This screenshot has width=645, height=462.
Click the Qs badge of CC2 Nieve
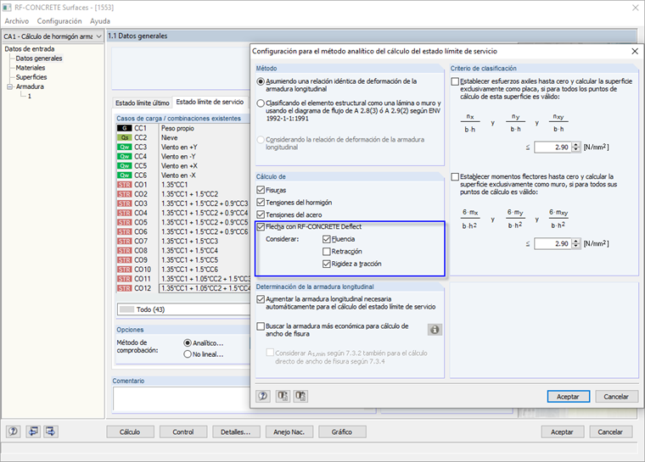pyautogui.click(x=125, y=137)
